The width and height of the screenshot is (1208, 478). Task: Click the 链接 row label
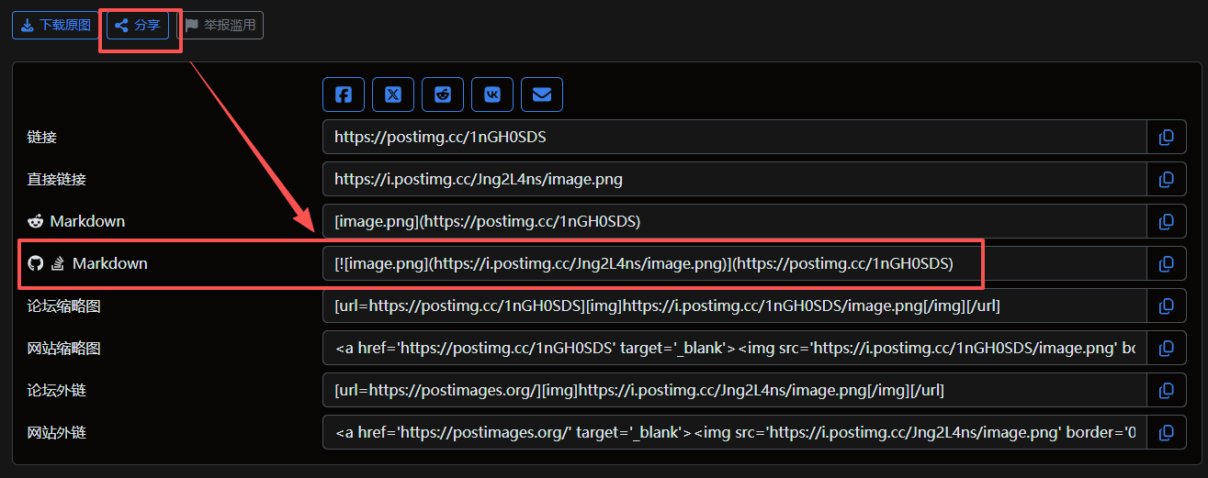42,138
